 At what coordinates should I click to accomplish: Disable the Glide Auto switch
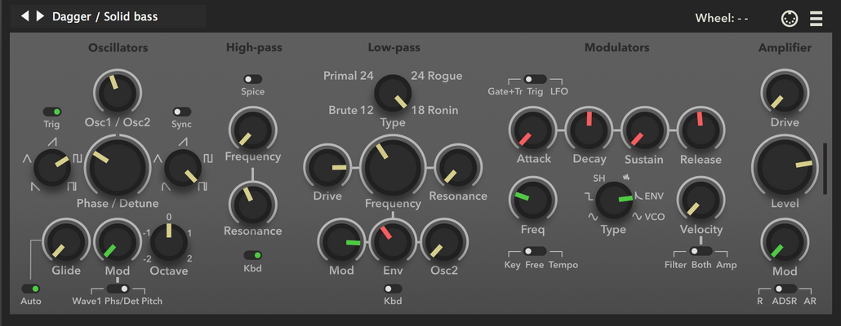30,289
